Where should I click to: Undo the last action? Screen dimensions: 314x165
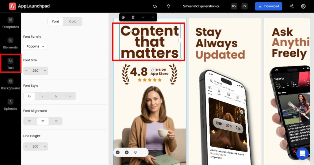coord(234,6)
